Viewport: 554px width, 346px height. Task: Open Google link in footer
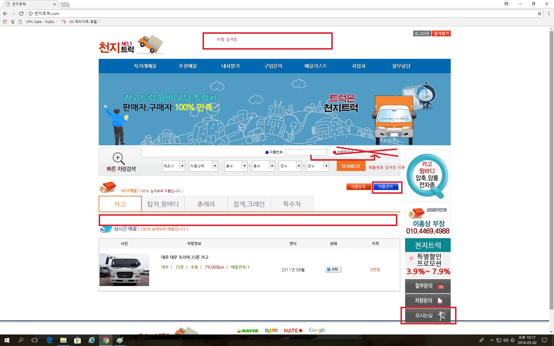[317, 330]
